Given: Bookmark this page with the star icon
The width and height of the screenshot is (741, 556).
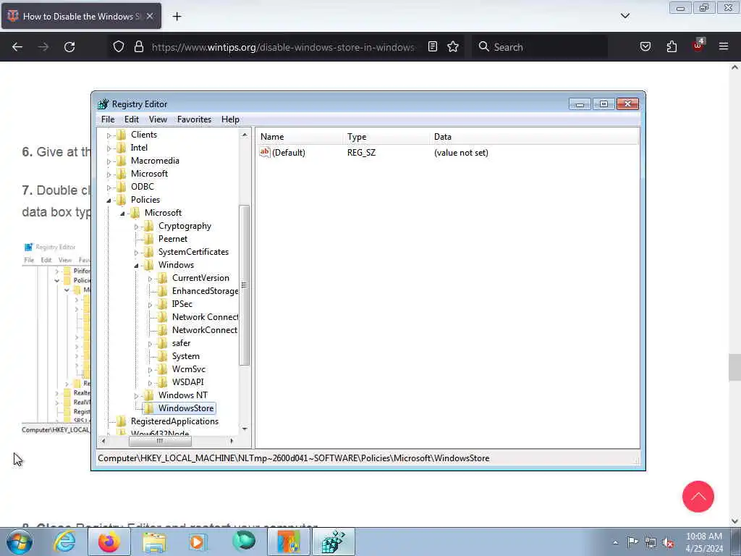Looking at the screenshot, I should pyautogui.click(x=453, y=46).
